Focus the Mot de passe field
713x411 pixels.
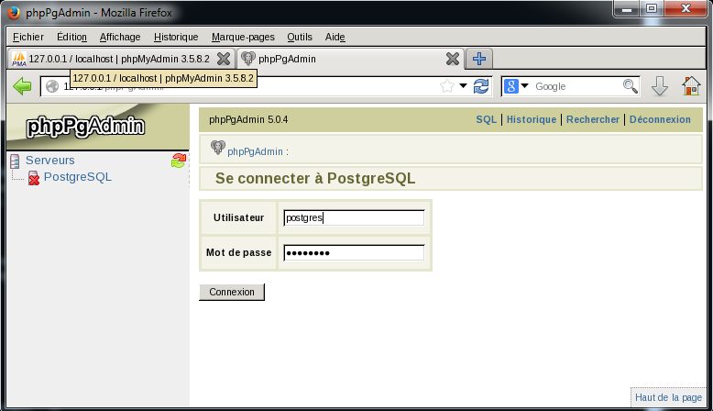354,252
